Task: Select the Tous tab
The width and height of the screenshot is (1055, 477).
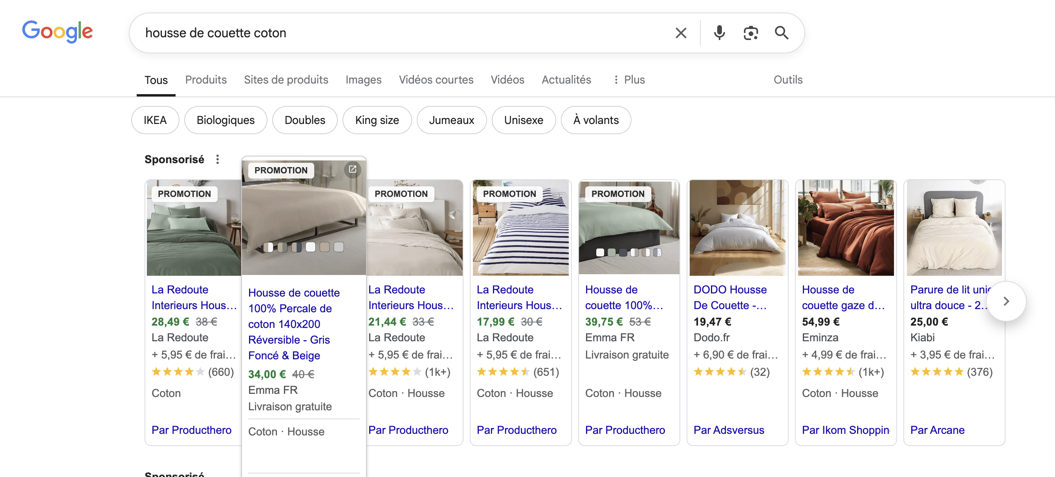Action: (156, 80)
